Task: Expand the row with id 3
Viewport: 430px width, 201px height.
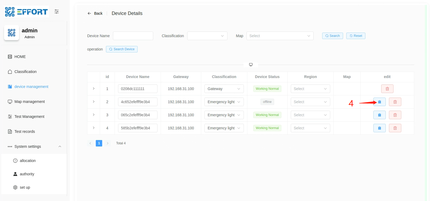Action: click(x=94, y=115)
